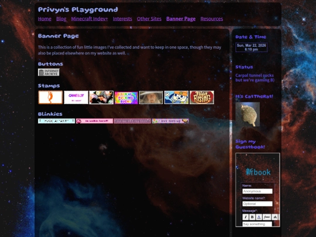Open the Banner Page link
The height and width of the screenshot is (237, 316).
[181, 19]
